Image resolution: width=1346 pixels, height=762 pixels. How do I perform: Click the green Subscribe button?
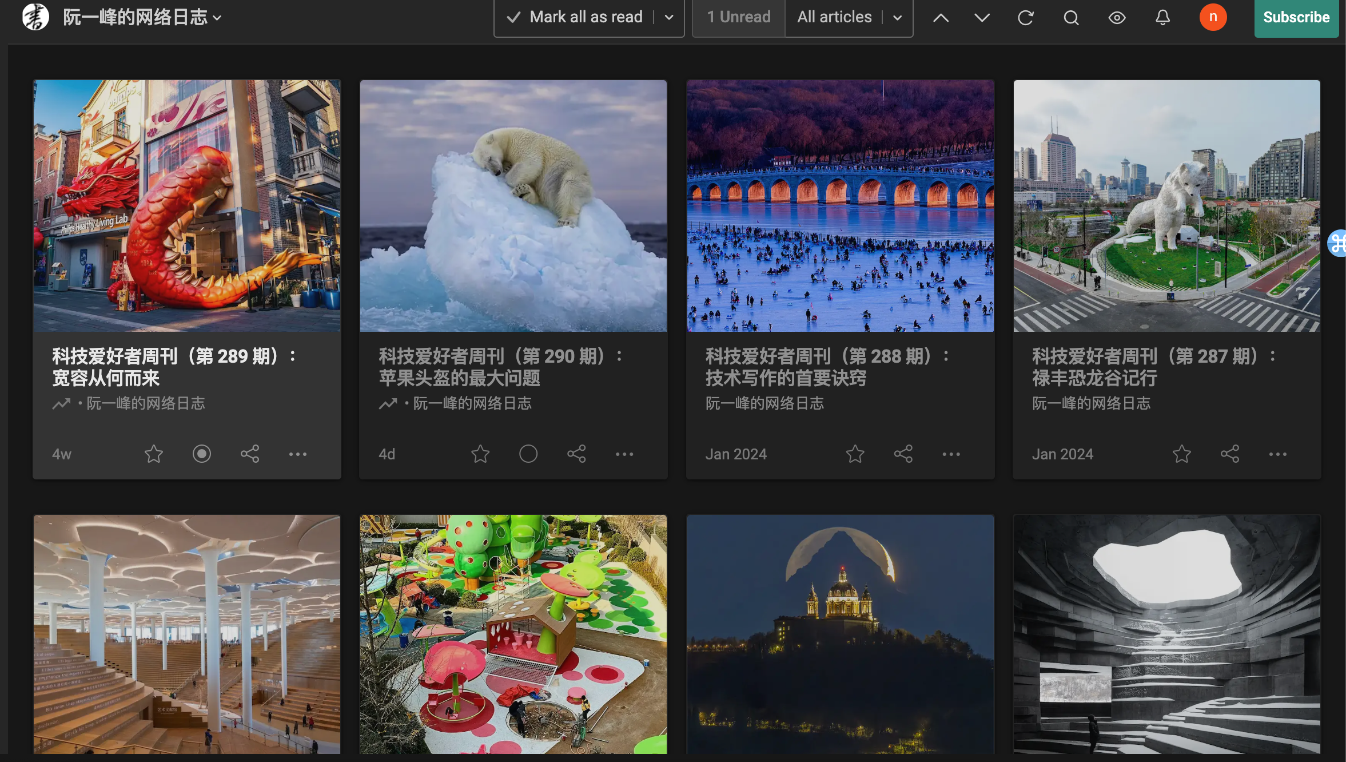[1296, 18]
